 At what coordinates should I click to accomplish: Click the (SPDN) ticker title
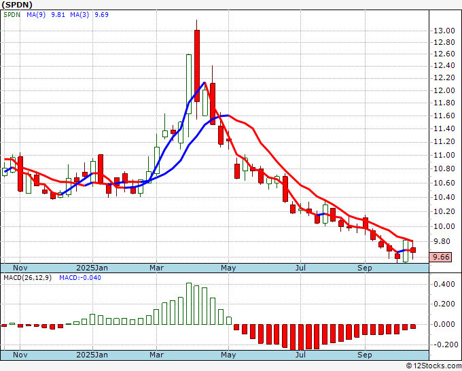tap(16, 5)
